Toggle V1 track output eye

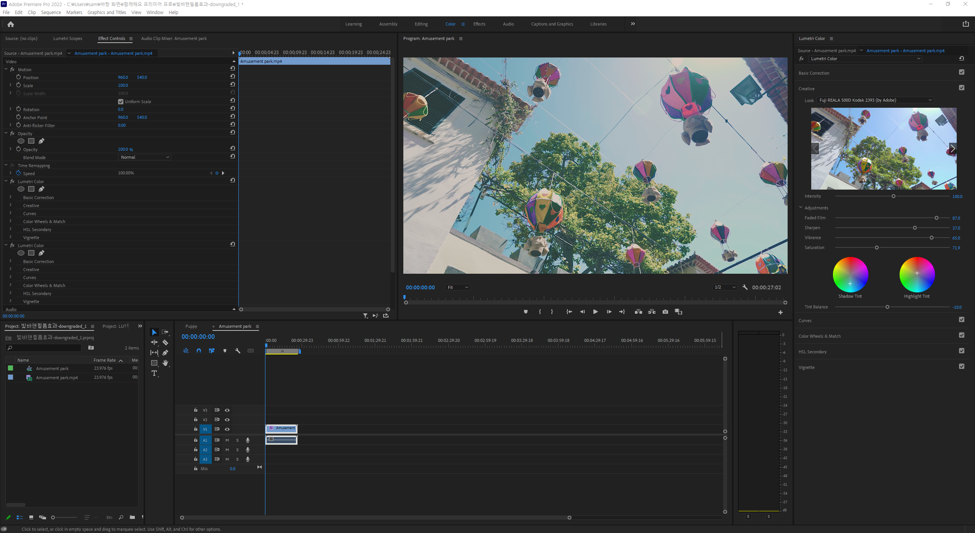(227, 429)
